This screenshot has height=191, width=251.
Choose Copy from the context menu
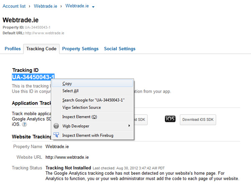point(92,83)
